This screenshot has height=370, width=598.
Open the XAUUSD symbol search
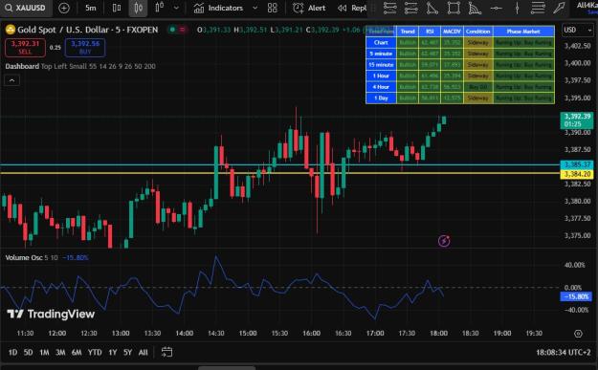tap(26, 8)
